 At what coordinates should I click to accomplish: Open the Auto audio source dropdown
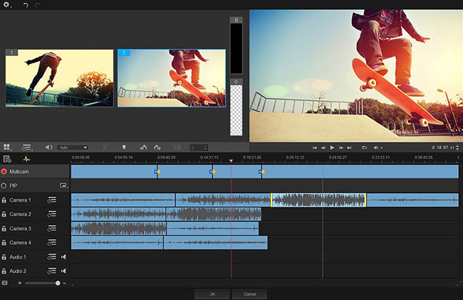[72, 147]
